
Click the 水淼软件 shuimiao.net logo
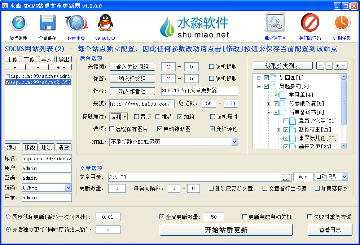click(195, 27)
